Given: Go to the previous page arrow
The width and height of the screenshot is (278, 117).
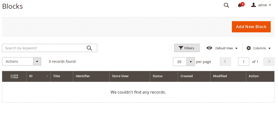Looking at the screenshot, I should (225, 61).
